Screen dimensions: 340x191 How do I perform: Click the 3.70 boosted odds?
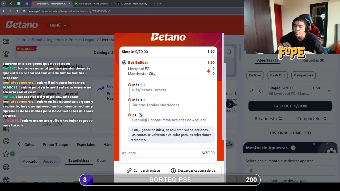57,124
